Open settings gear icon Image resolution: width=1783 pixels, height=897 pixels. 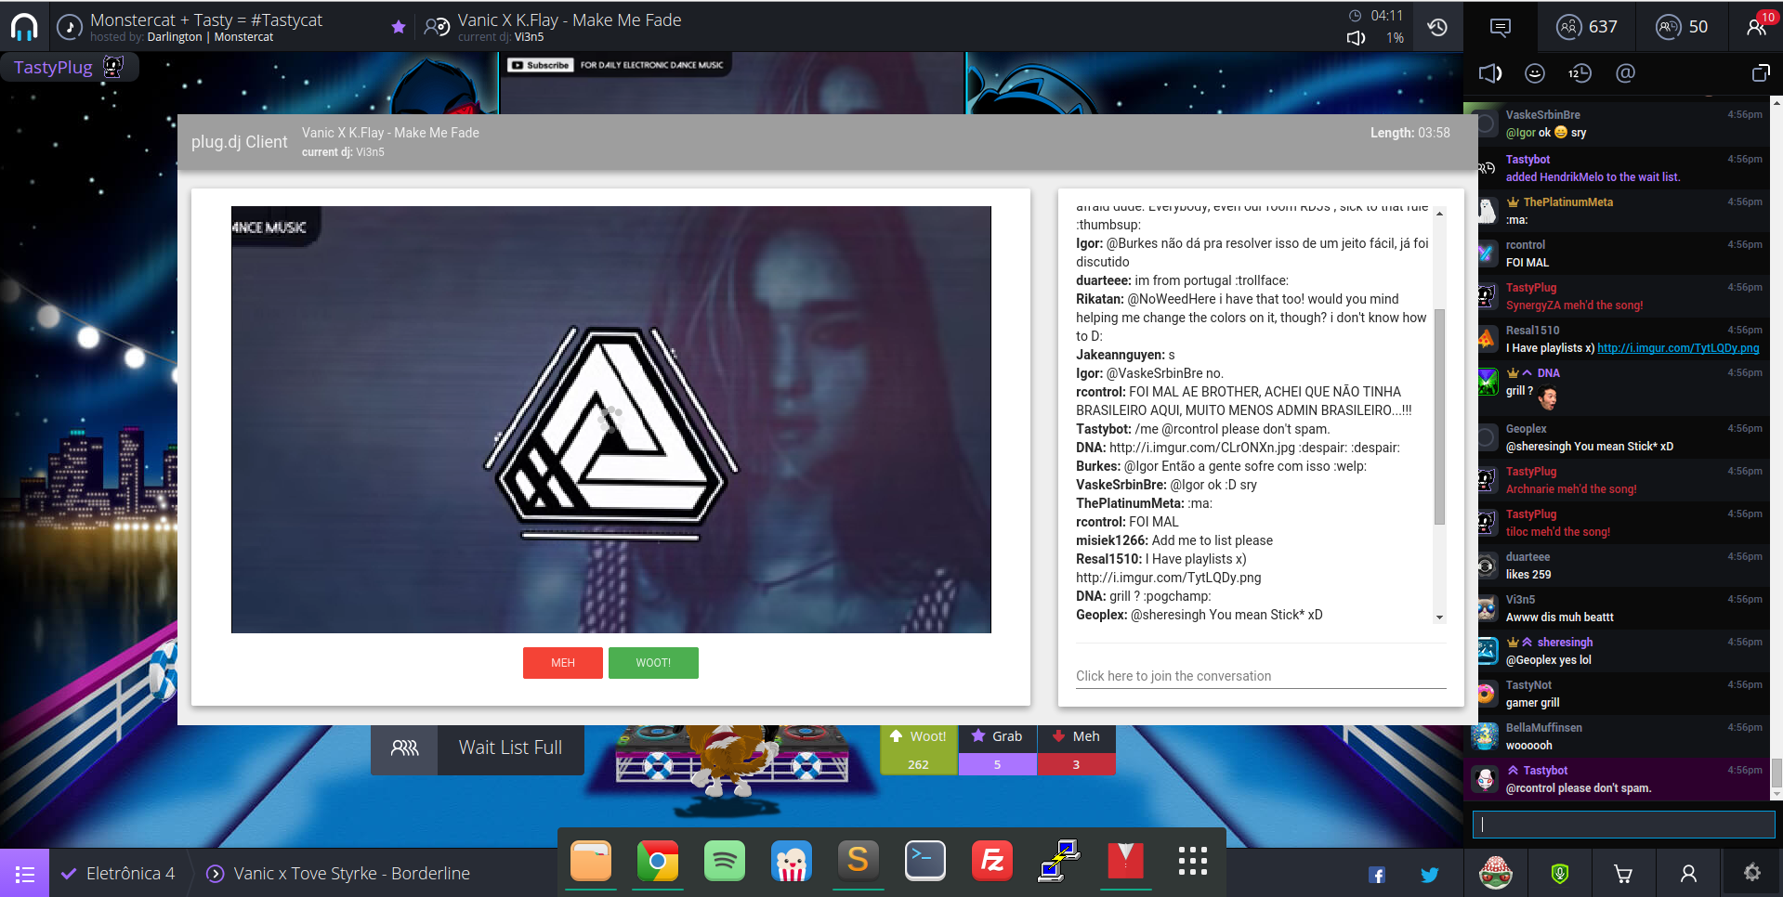coord(1752,873)
